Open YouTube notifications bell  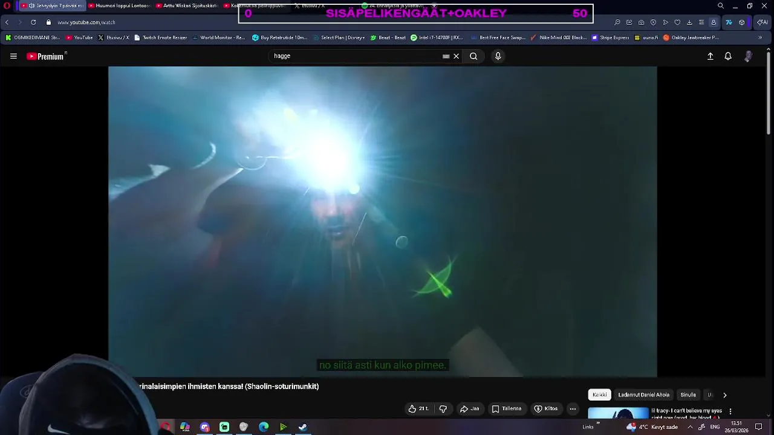pyautogui.click(x=728, y=56)
